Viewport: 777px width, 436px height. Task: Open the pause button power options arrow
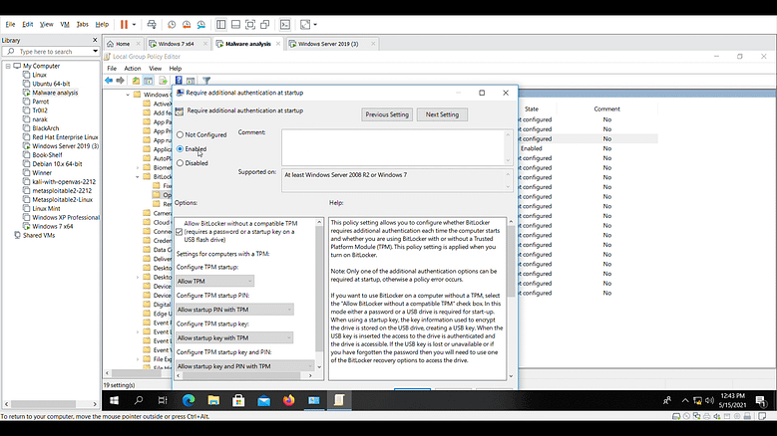pyautogui.click(x=134, y=24)
